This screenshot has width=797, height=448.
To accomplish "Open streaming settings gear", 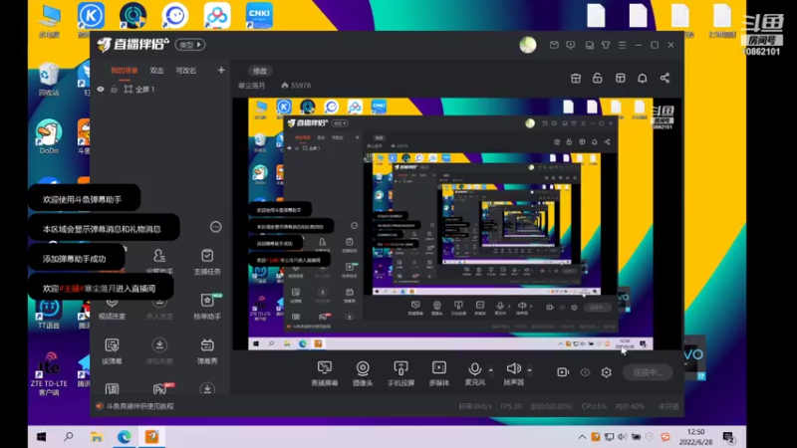I will click(606, 372).
